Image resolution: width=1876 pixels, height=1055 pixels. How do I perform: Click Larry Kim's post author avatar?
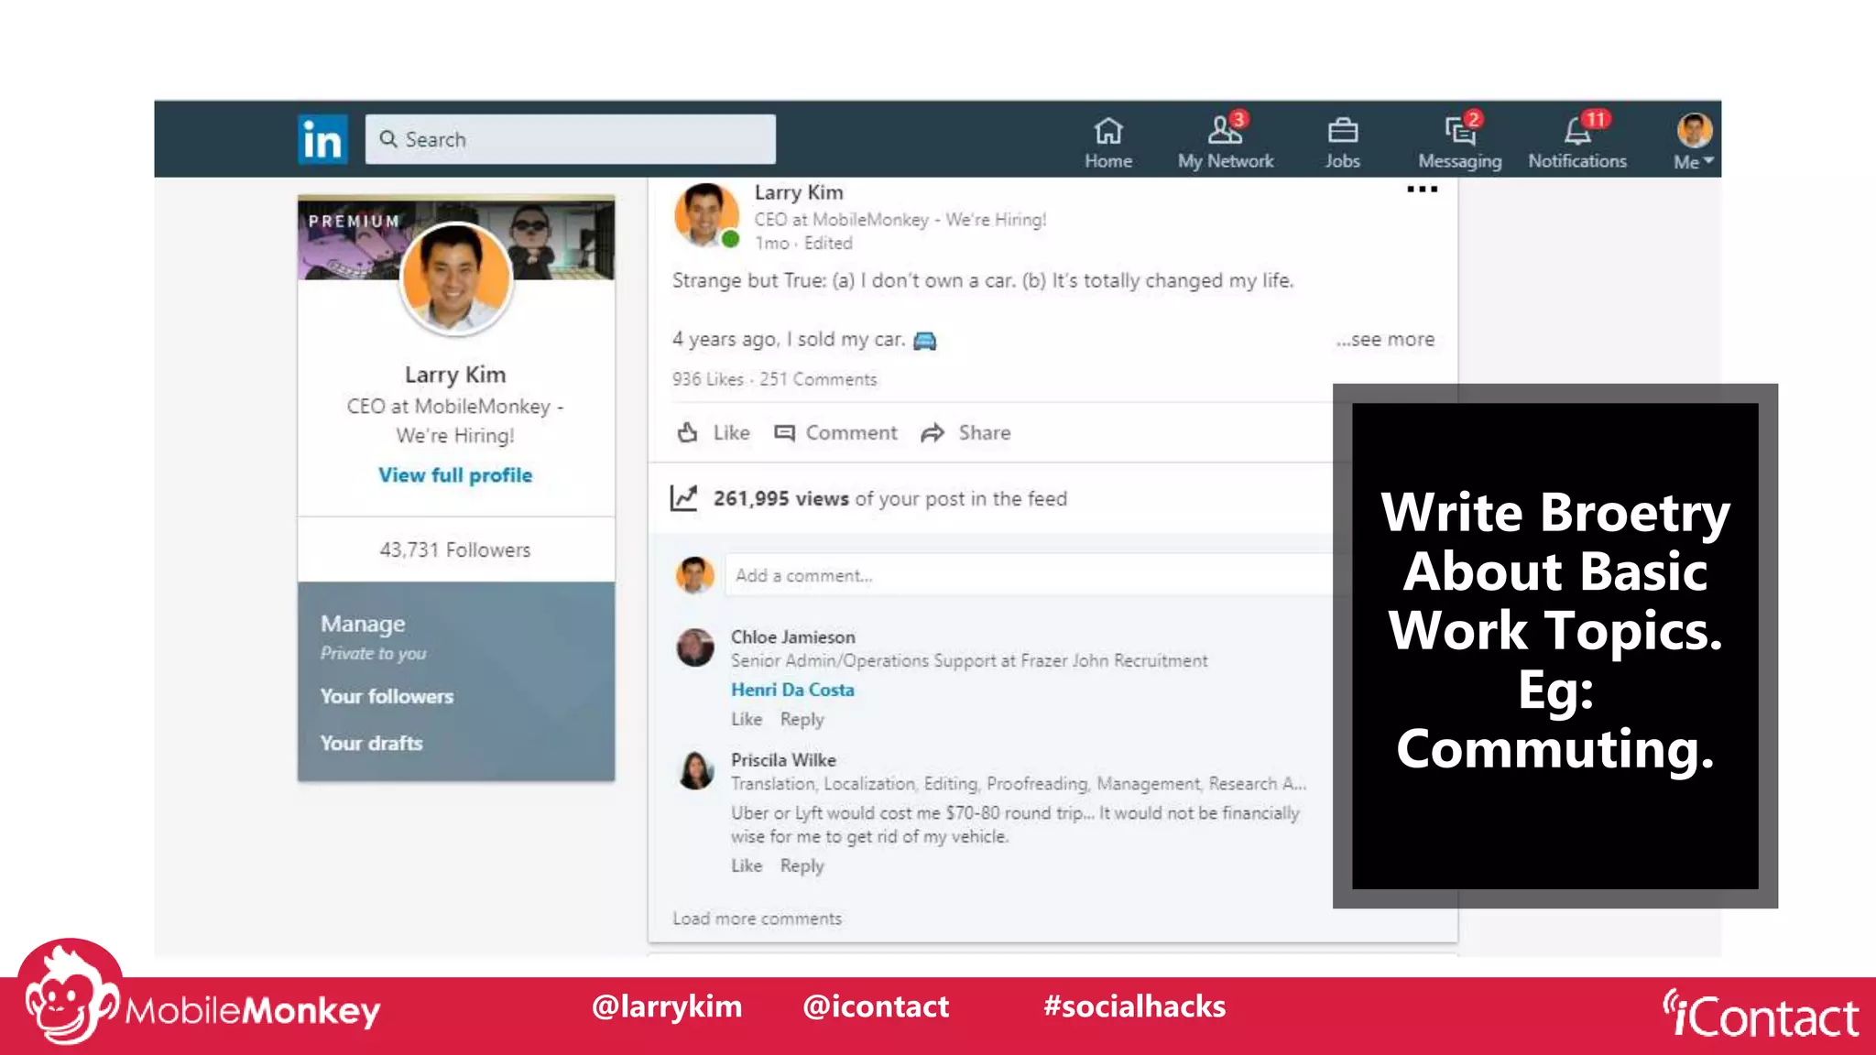coord(705,215)
